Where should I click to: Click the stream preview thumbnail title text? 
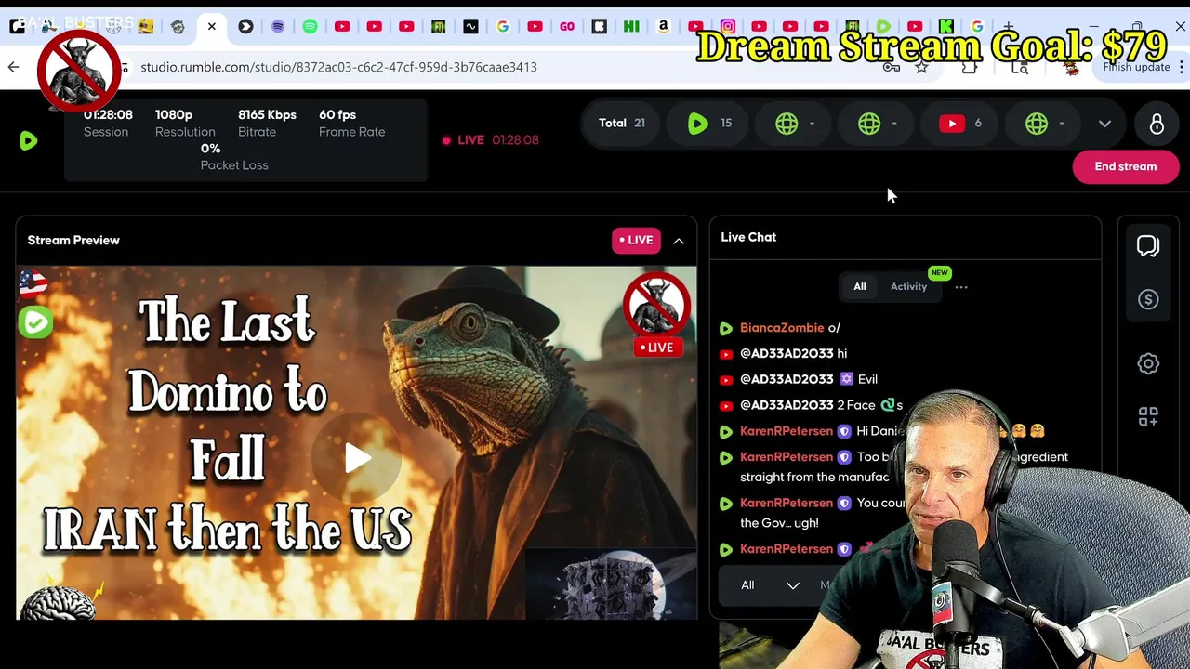(x=228, y=426)
